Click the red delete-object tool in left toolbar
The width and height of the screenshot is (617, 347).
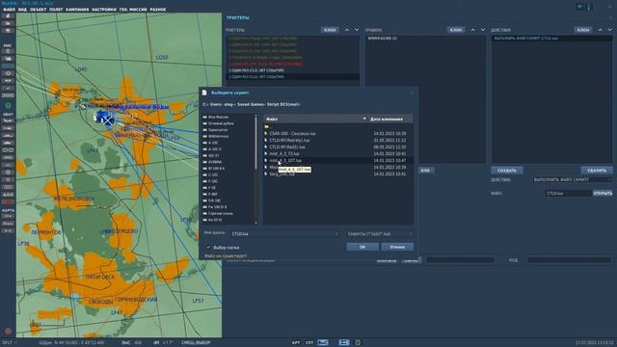[8, 201]
